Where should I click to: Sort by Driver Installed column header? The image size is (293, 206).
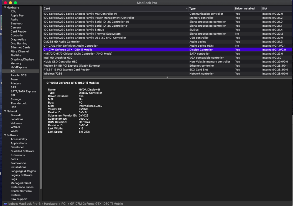(x=247, y=9)
